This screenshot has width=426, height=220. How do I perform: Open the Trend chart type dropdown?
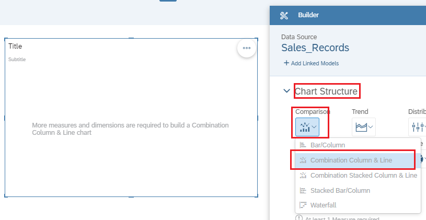pos(364,127)
